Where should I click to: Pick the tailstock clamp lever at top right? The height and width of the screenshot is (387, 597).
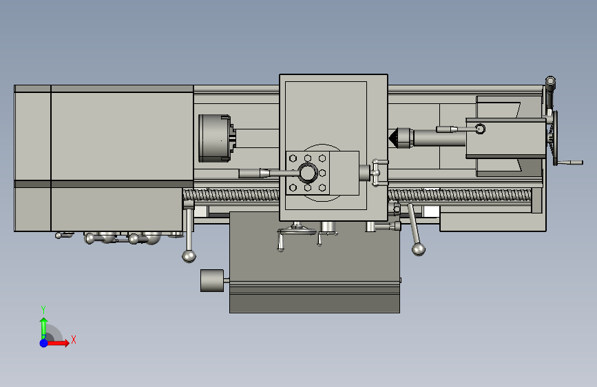coord(550,95)
